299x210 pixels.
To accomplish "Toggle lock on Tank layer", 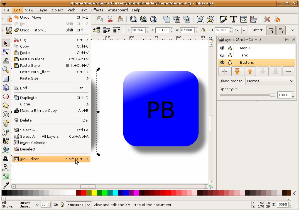I will [230, 55].
